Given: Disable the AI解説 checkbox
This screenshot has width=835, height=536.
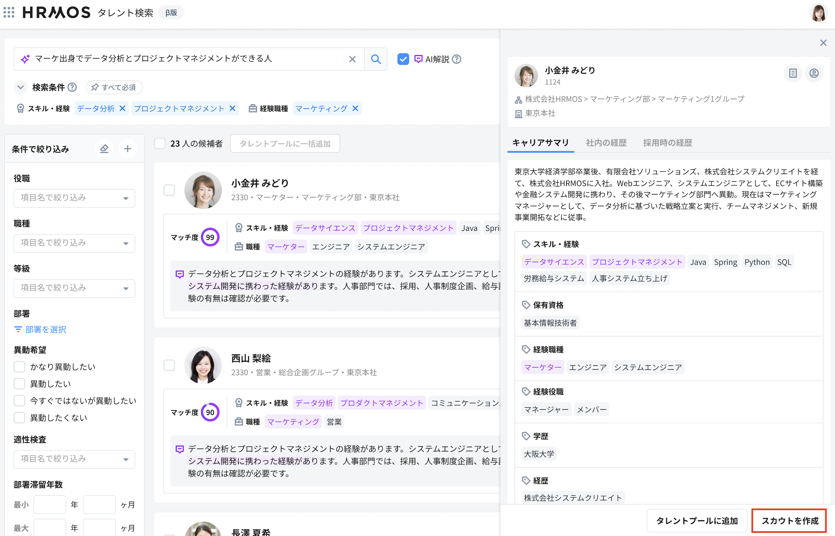Looking at the screenshot, I should tap(403, 59).
